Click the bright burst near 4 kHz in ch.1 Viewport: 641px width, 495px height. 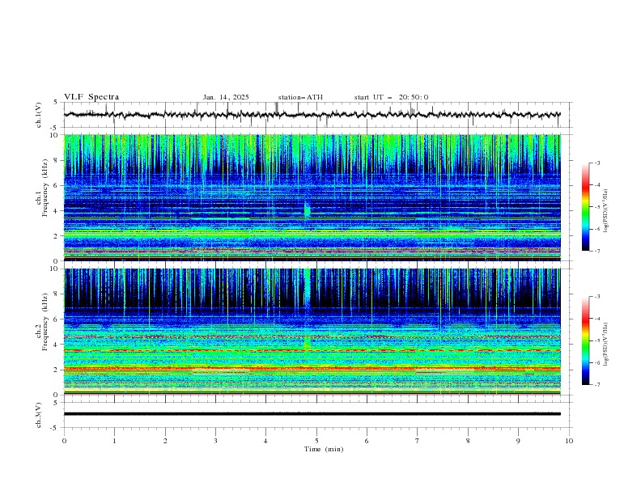coord(307,210)
